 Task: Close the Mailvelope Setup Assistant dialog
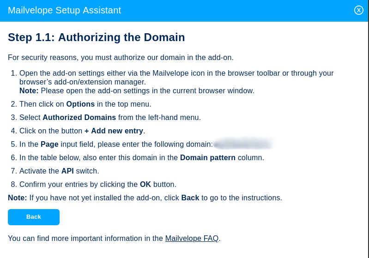tap(359, 10)
